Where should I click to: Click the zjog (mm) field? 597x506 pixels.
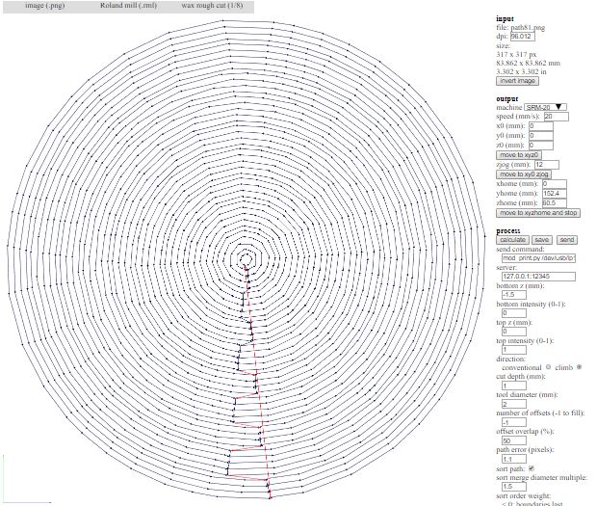click(x=547, y=165)
